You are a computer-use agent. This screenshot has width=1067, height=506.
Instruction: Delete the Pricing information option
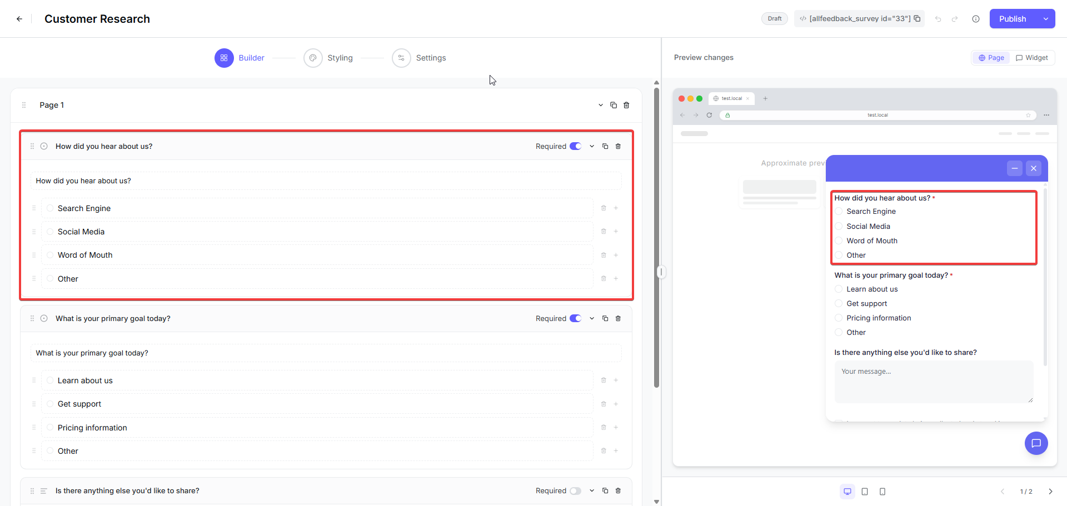point(604,428)
